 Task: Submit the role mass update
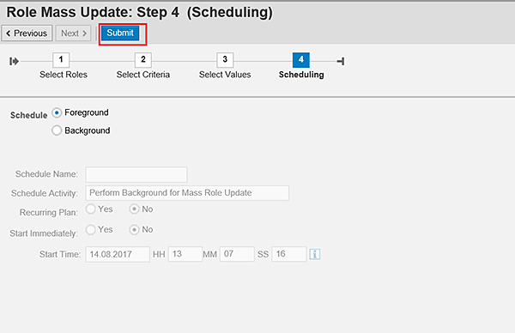(x=120, y=33)
